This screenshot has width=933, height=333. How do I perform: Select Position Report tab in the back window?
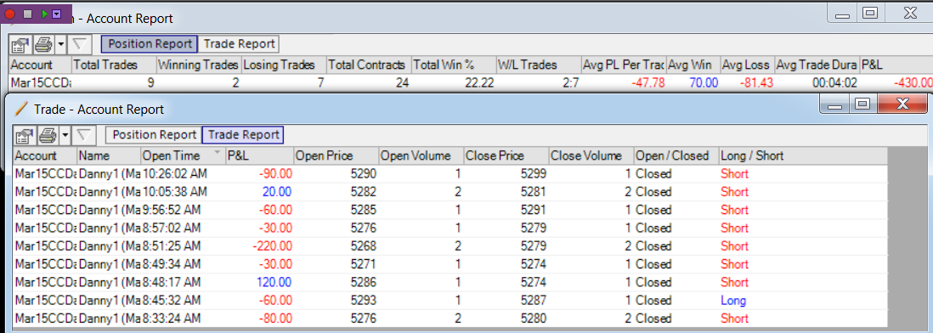[150, 43]
